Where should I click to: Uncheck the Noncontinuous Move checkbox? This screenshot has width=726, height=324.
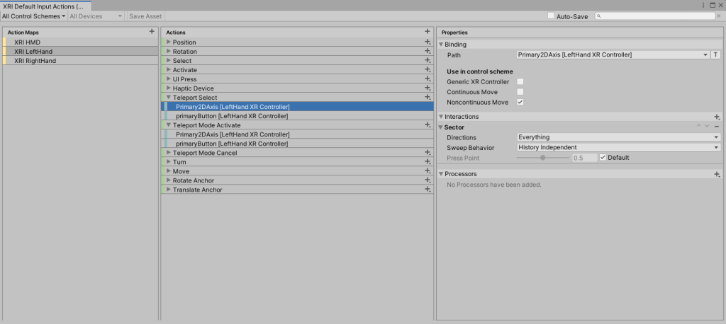pos(520,102)
